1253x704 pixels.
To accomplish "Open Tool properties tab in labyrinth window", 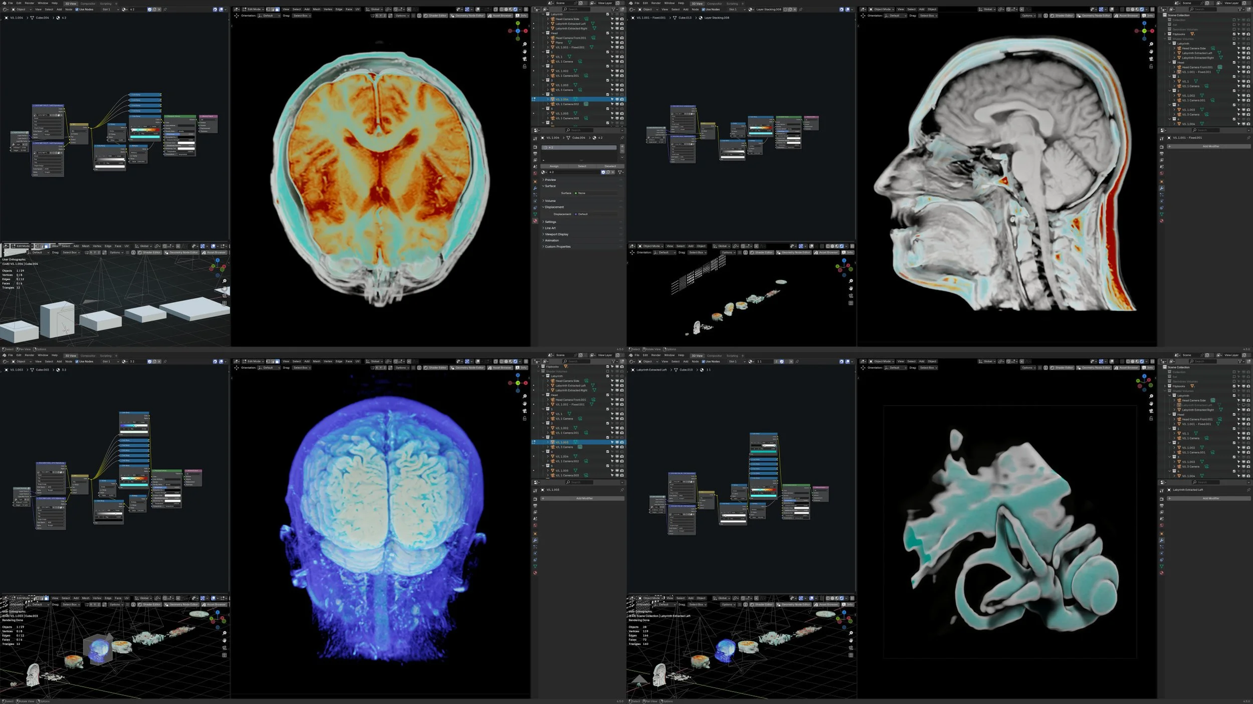I will point(1161,491).
